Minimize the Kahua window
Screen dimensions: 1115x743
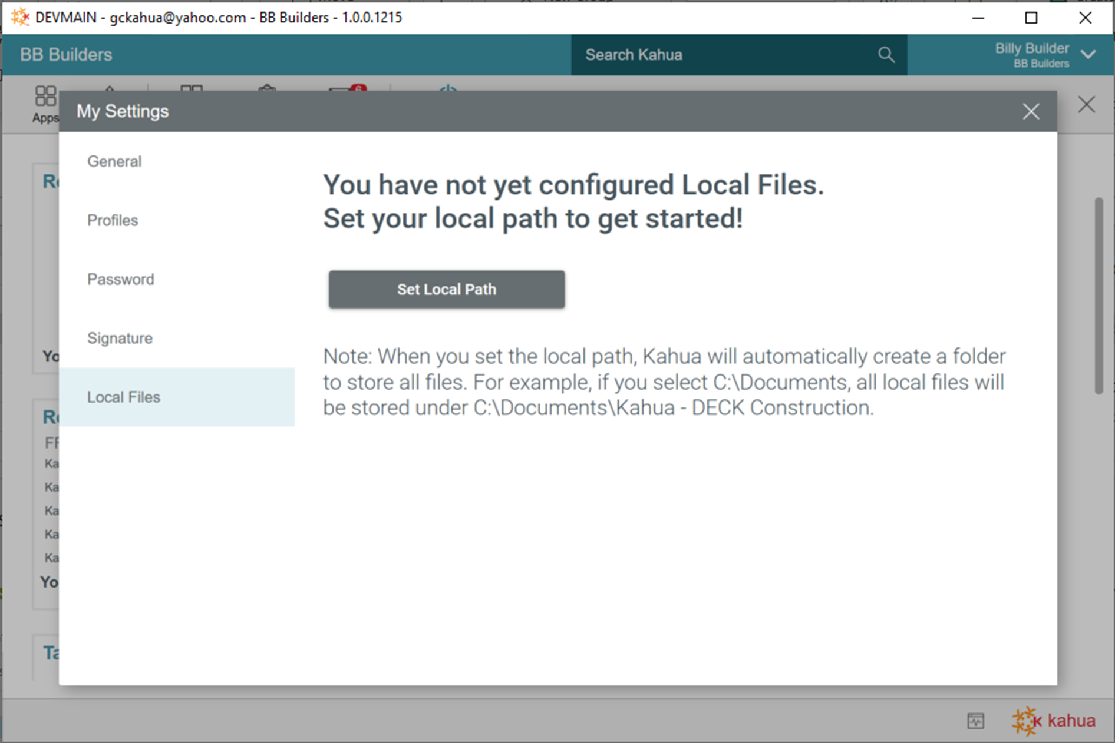point(978,18)
